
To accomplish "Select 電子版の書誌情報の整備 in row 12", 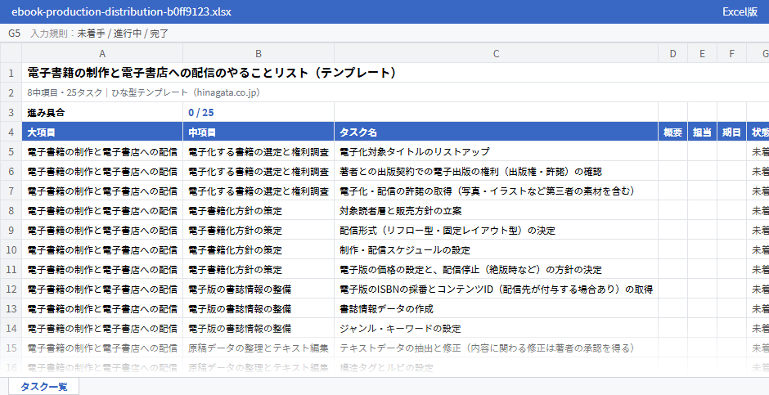I will click(259, 289).
